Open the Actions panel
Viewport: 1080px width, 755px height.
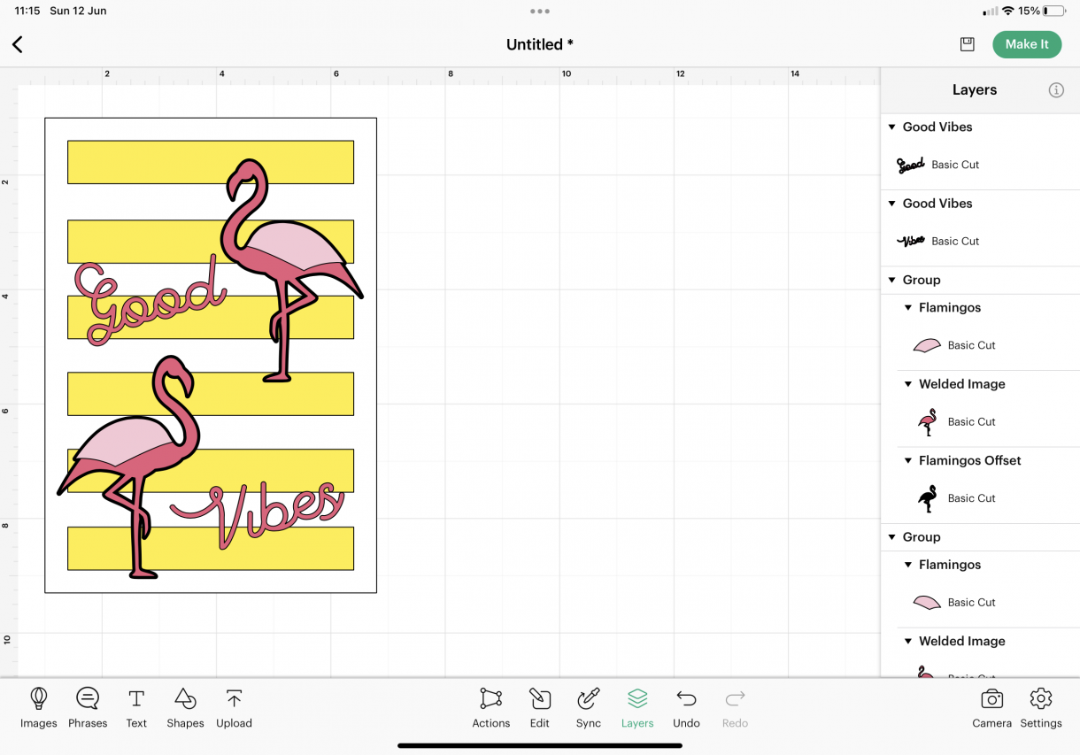tap(491, 707)
